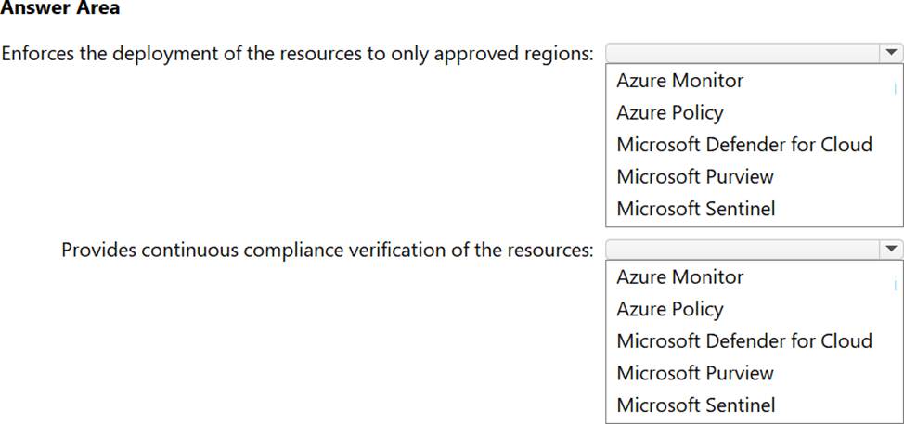Choose Microsoft Sentinel for approved regions enforcement

[695, 209]
